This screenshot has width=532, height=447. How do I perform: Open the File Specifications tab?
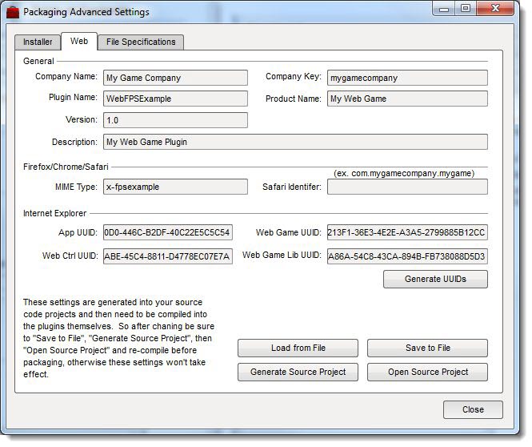pos(141,42)
